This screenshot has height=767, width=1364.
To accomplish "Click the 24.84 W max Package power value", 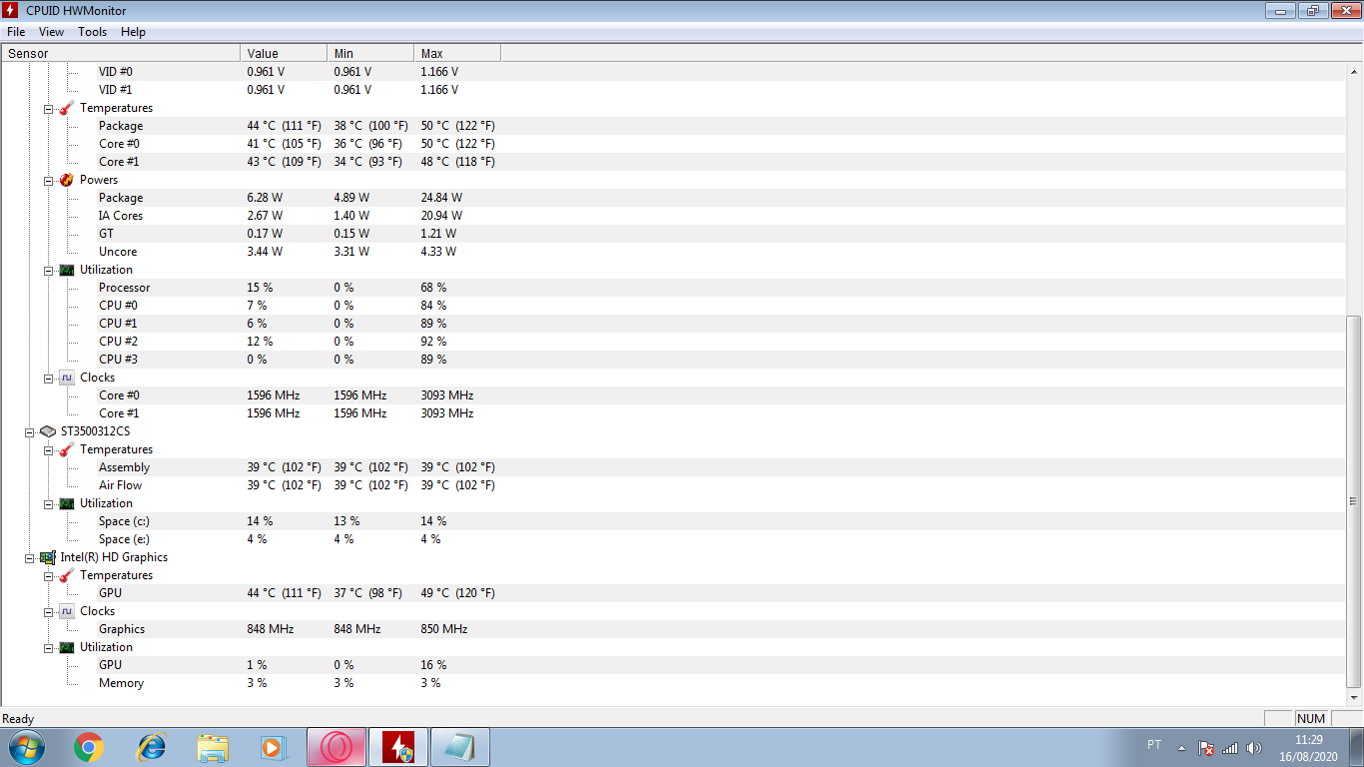I will pyautogui.click(x=441, y=198).
